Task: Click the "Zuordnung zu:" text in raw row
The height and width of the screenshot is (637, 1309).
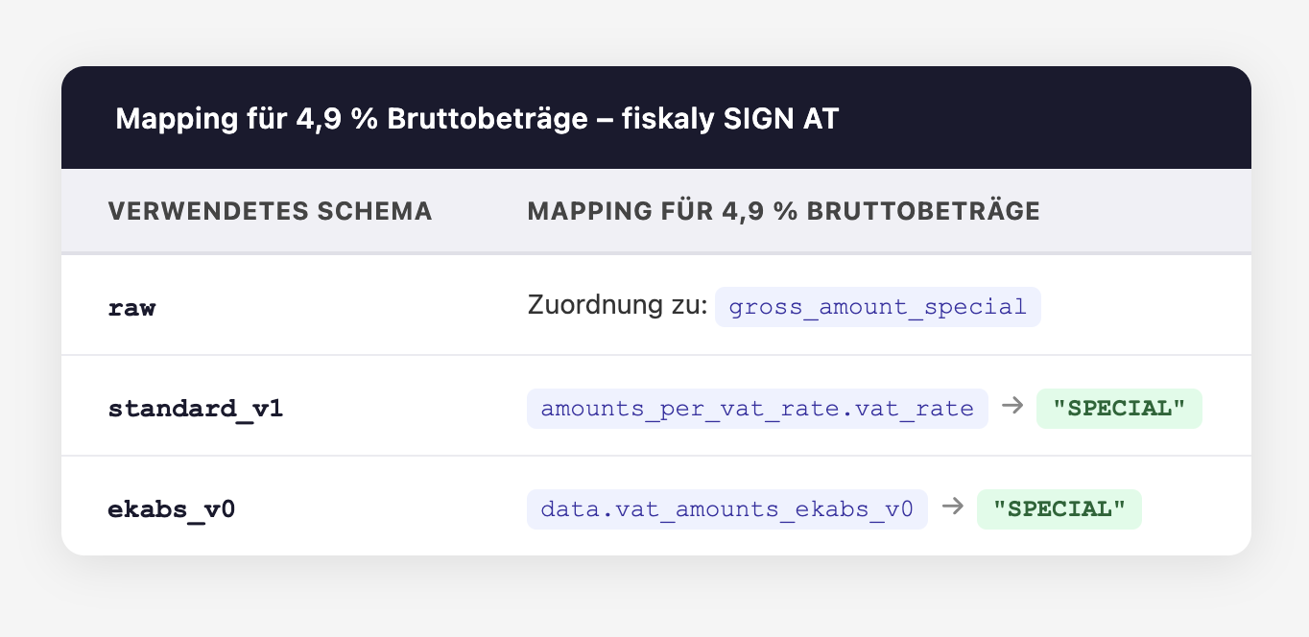Action: coord(617,307)
